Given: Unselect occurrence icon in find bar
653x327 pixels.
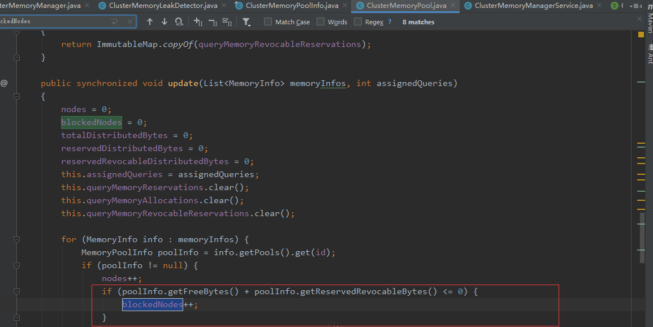Looking at the screenshot, I should [213, 21].
